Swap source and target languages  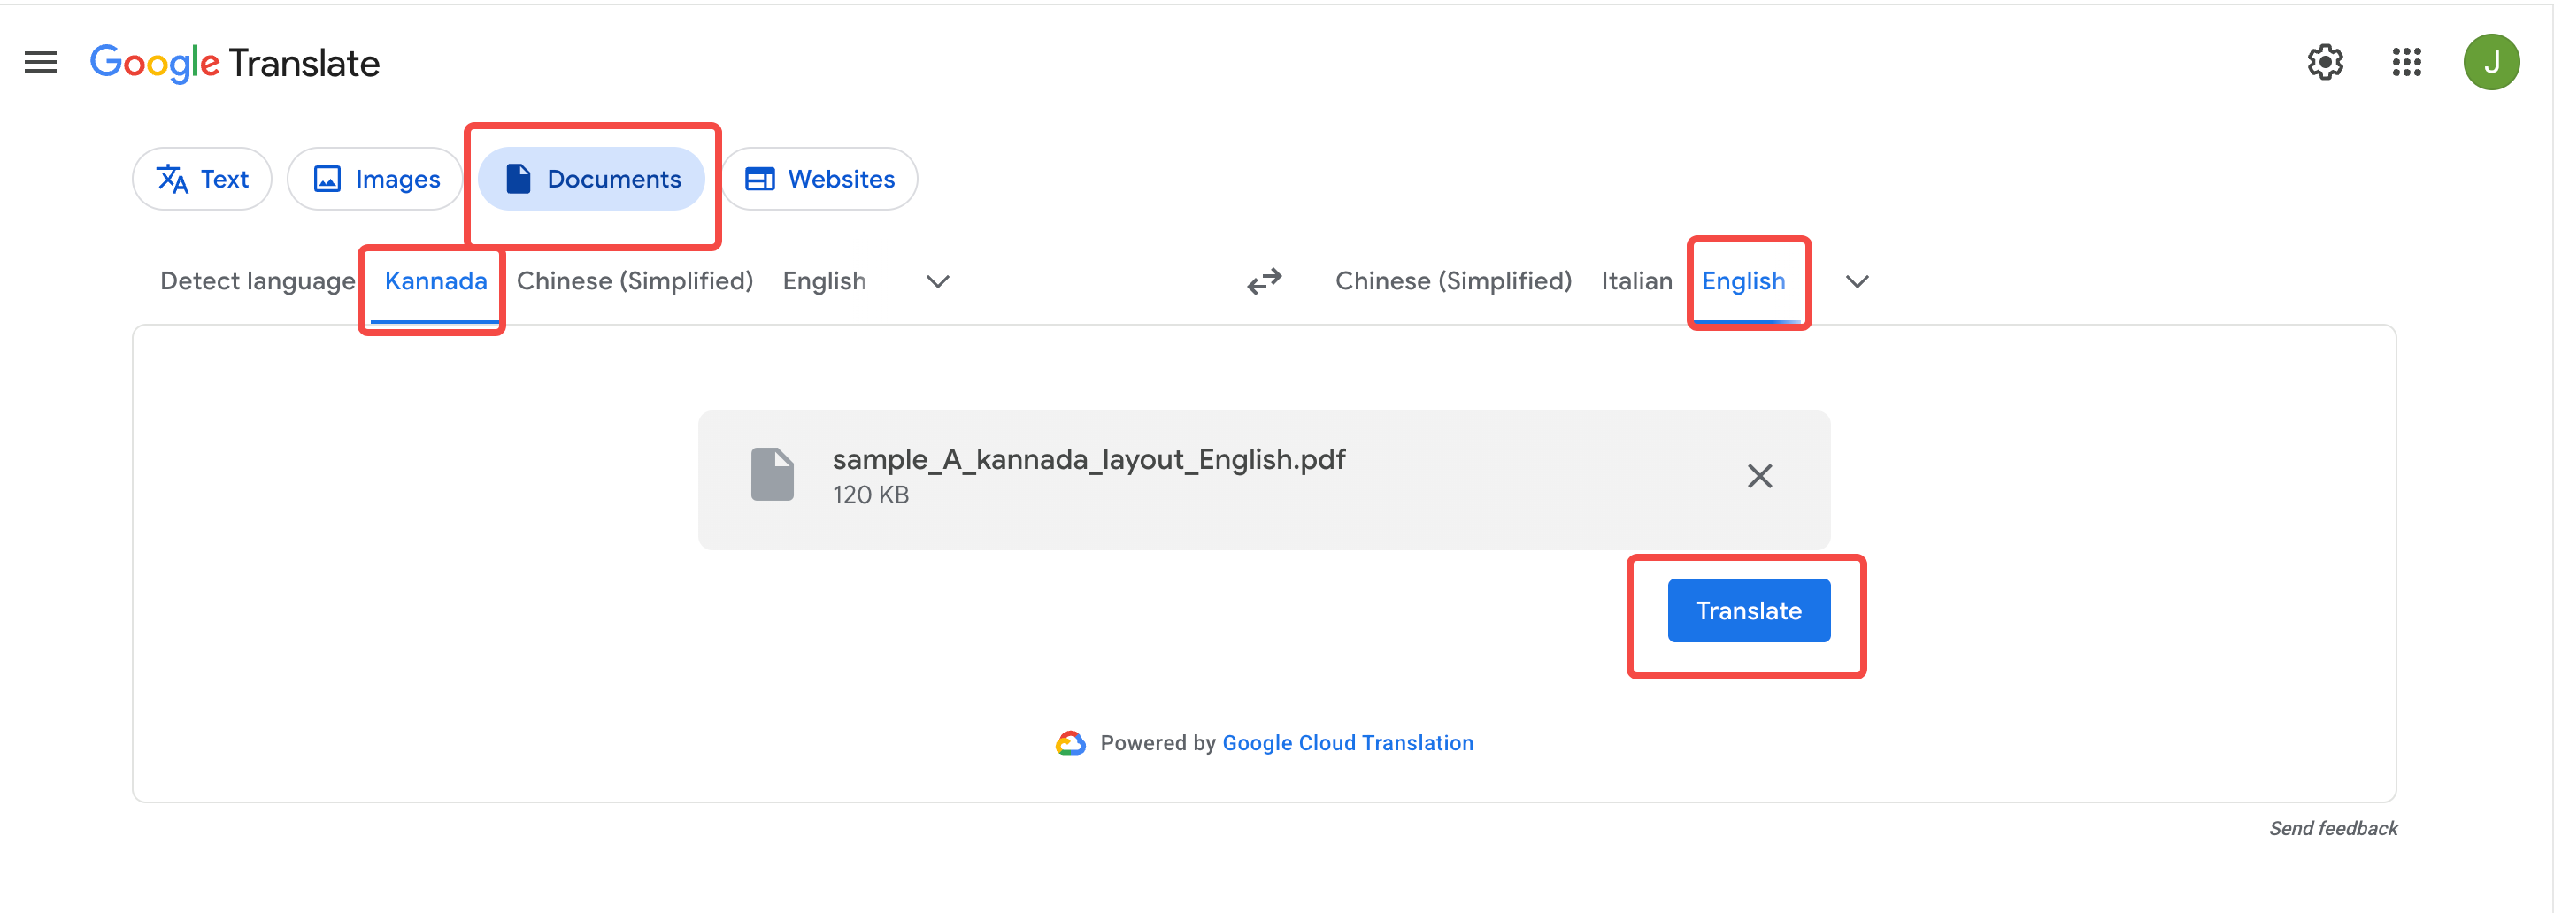[x=1264, y=281]
